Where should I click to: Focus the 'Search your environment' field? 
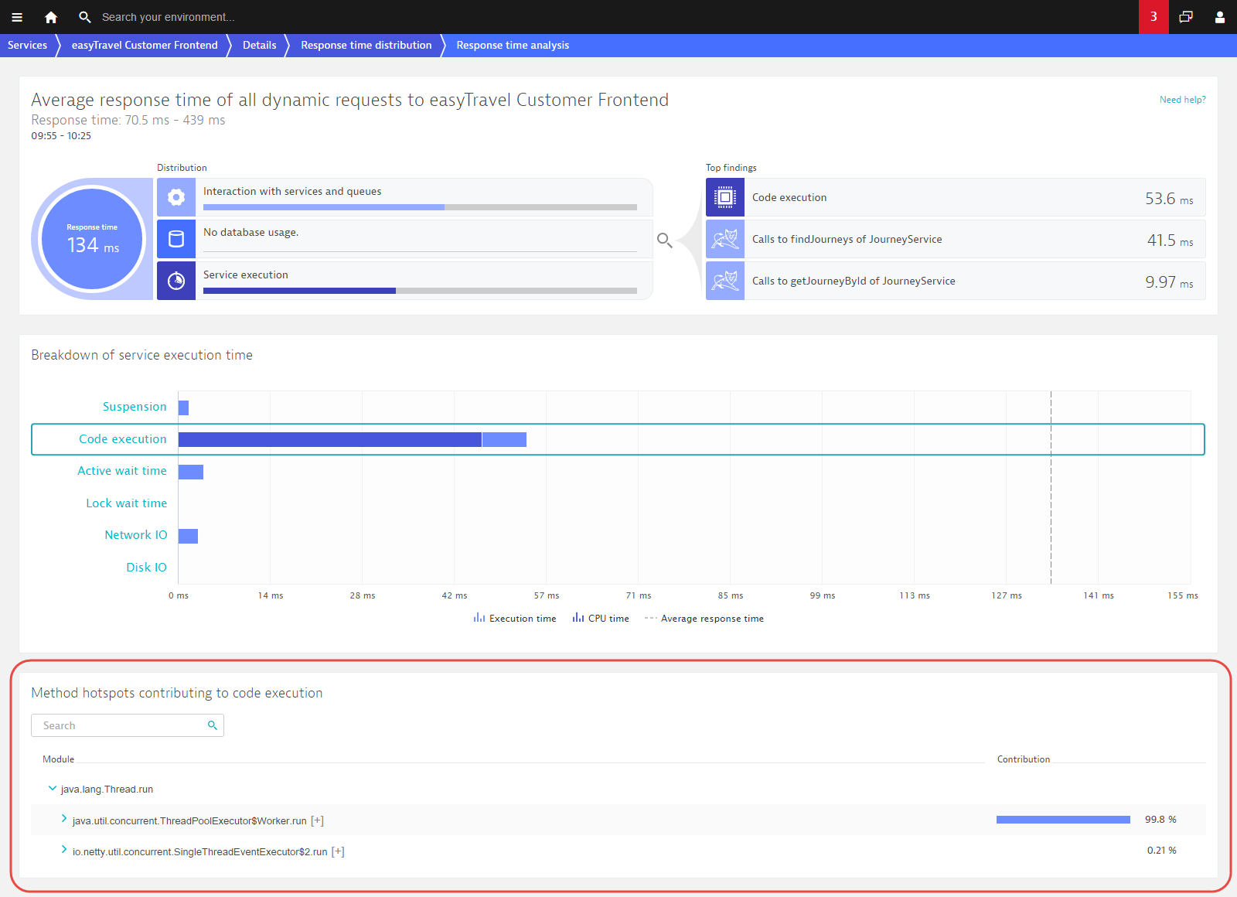[x=169, y=17]
